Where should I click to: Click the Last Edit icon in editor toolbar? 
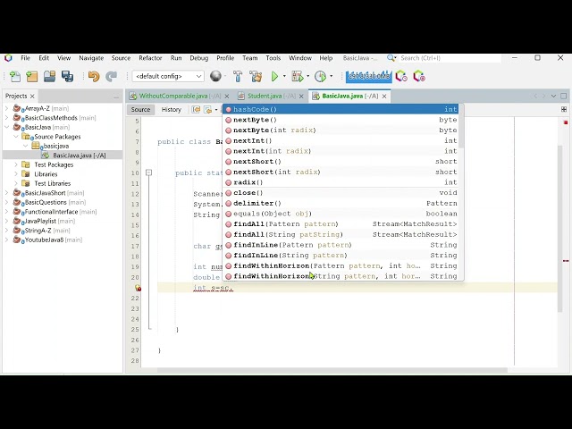coord(196,109)
